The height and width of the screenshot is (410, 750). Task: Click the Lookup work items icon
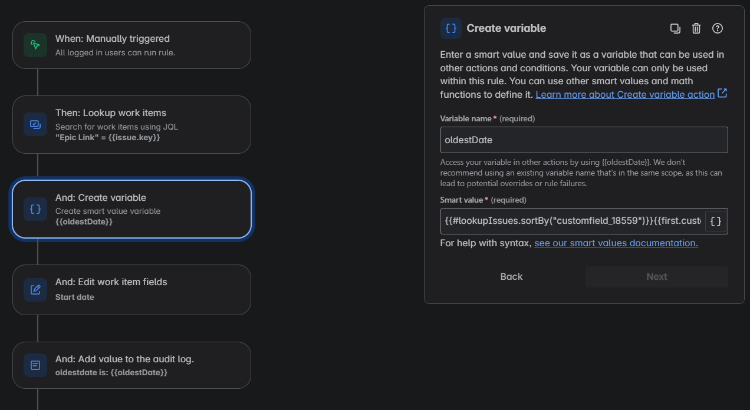tap(35, 124)
